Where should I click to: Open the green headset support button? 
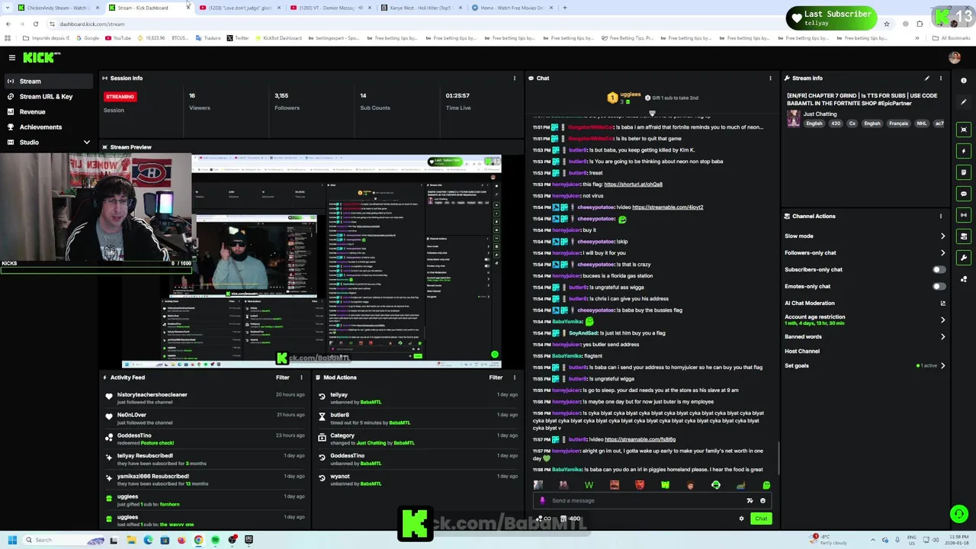(x=959, y=515)
